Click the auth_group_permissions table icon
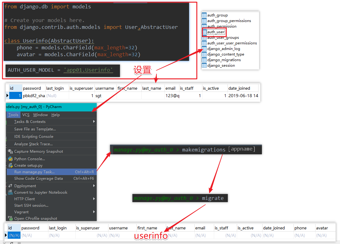 [x=204, y=20]
